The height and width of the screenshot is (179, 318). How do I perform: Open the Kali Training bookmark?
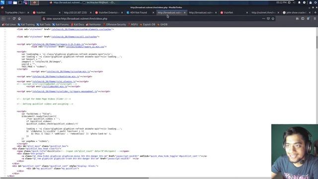point(26,24)
